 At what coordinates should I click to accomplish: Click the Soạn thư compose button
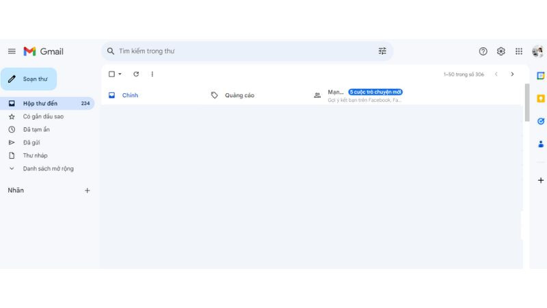coord(29,79)
